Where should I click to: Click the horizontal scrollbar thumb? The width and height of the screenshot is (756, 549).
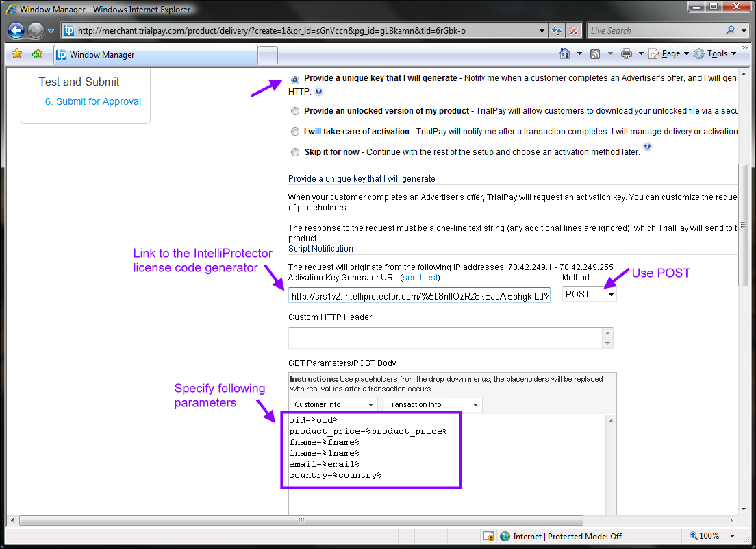click(x=301, y=520)
